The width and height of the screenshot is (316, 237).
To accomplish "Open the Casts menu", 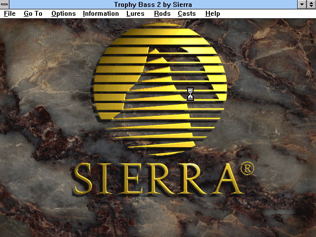I will click(187, 14).
